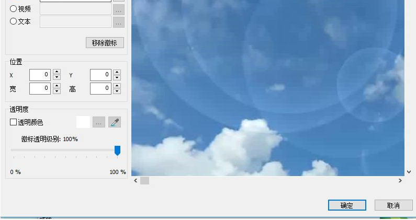Open browse button next to 视频 field

point(119,9)
